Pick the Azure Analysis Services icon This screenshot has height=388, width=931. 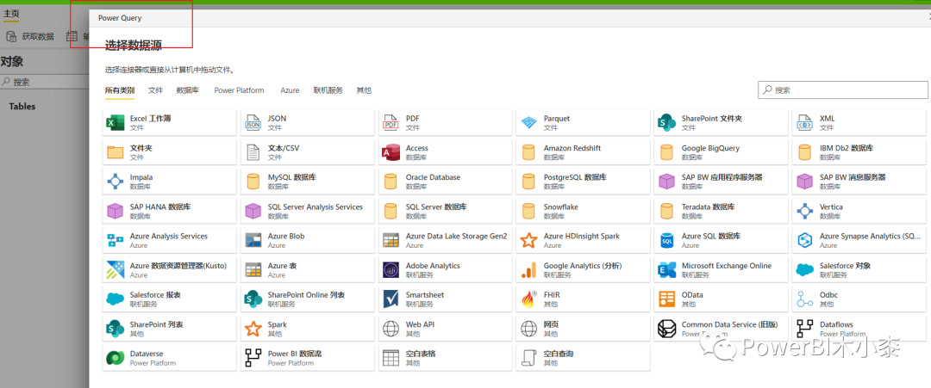(x=115, y=240)
